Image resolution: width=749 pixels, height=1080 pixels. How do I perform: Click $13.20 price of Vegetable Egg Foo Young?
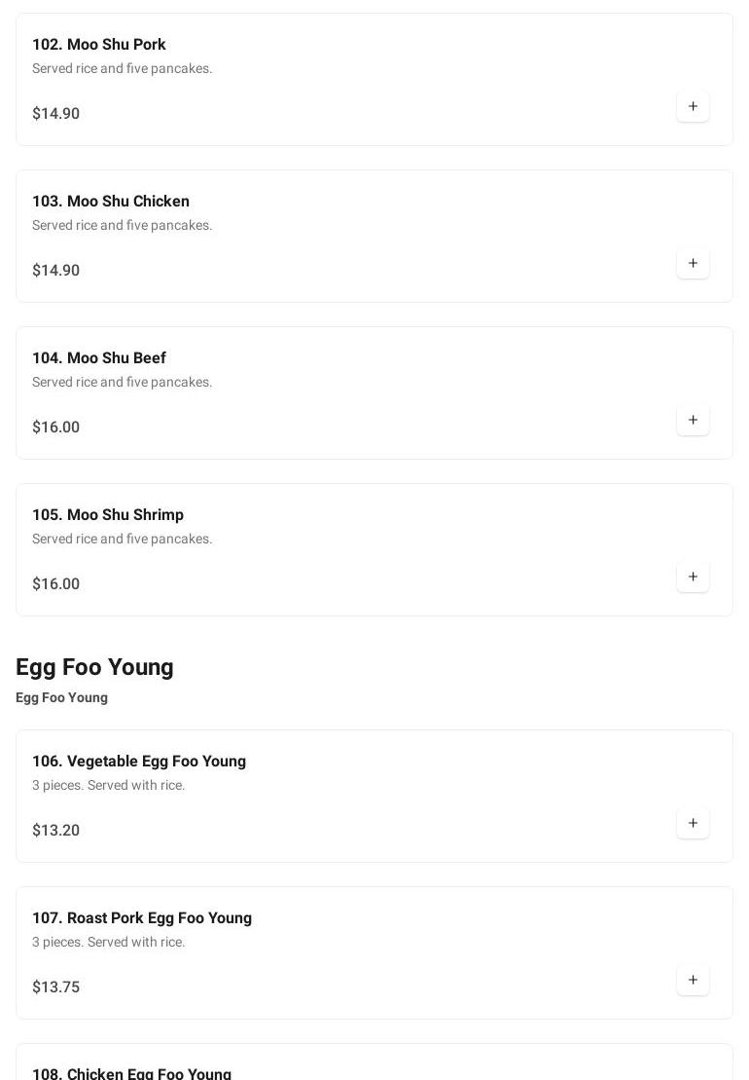pos(56,831)
